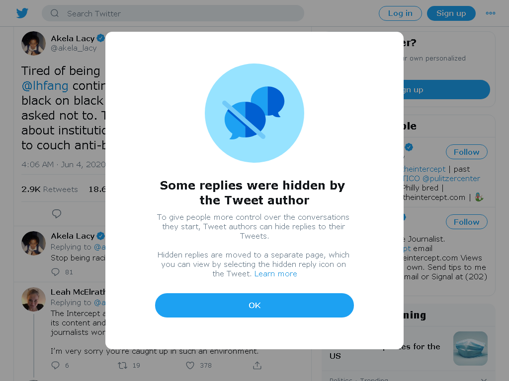Open the three-dot more menu
The width and height of the screenshot is (509, 381).
(490, 13)
